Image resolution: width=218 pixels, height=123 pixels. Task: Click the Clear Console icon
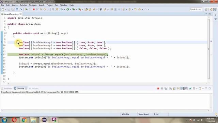[x=170, y=88]
